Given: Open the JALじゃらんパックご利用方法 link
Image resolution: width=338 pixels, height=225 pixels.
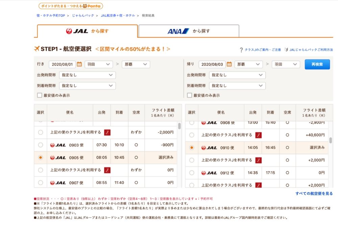Looking at the screenshot, I should pos(311,50).
